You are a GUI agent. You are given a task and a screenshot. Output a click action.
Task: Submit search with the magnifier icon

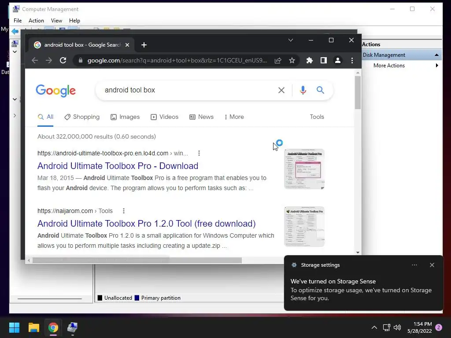point(321,90)
